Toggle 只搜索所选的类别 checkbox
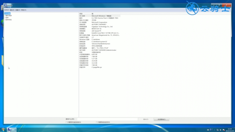 [x=66, y=122]
